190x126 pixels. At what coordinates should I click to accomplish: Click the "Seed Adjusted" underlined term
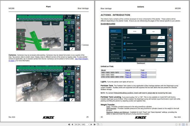pos(111,109)
